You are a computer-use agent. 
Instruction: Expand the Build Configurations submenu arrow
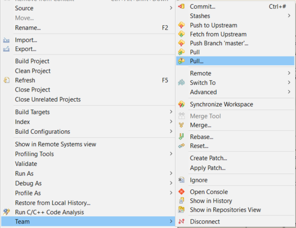point(171,131)
